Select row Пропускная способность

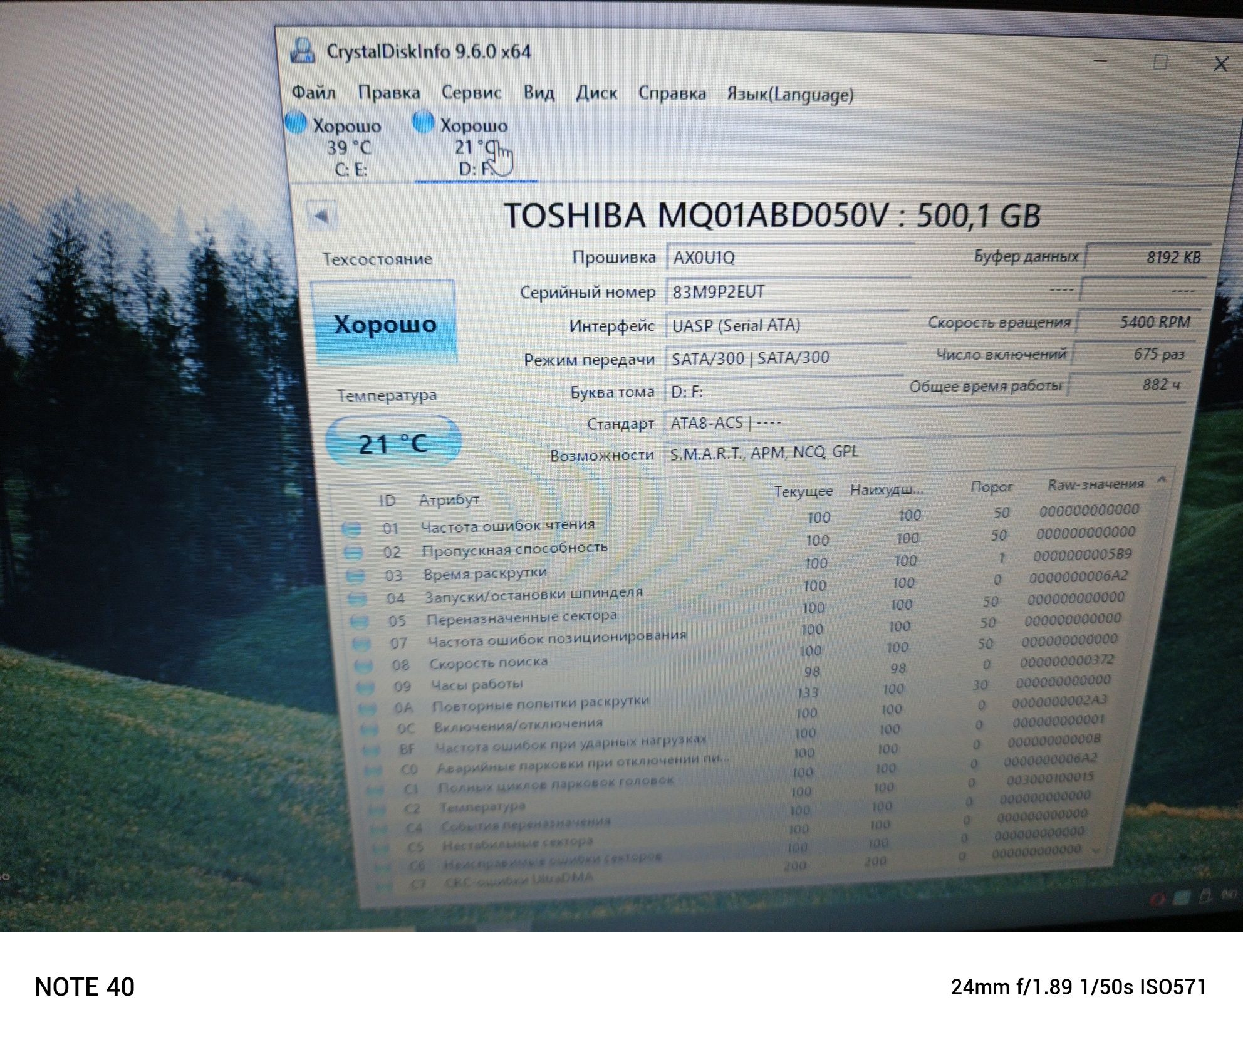(741, 544)
